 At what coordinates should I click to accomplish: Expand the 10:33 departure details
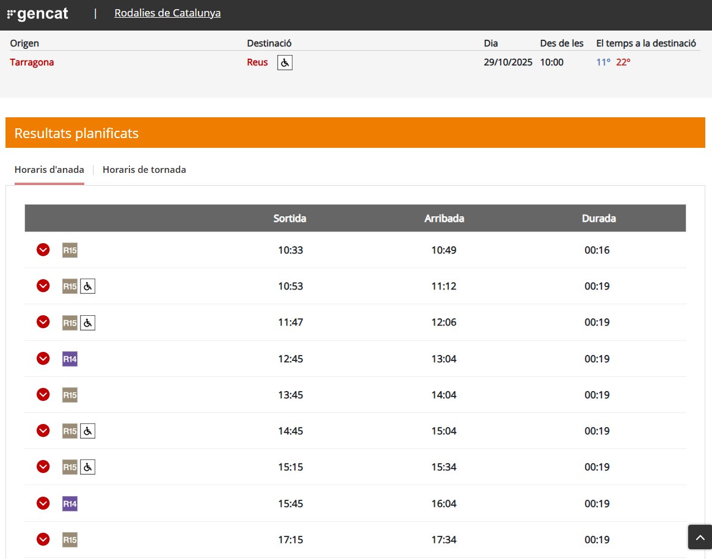pyautogui.click(x=43, y=249)
